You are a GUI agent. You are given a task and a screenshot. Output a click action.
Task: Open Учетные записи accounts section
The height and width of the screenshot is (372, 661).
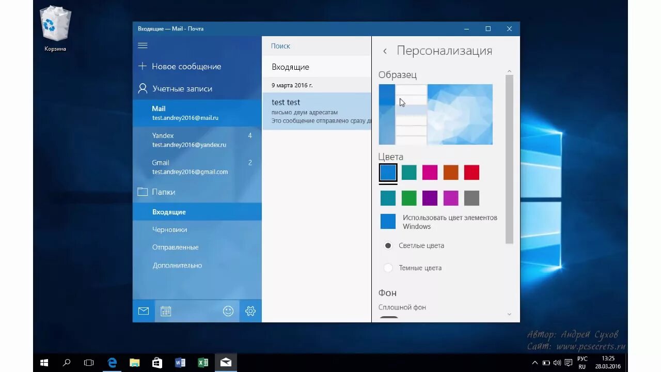(x=182, y=89)
